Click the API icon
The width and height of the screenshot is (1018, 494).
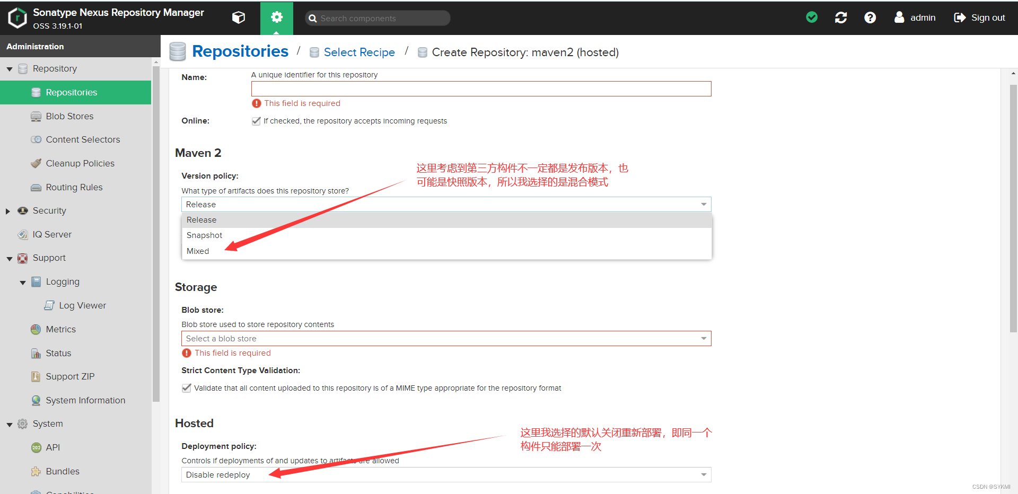pyautogui.click(x=36, y=448)
